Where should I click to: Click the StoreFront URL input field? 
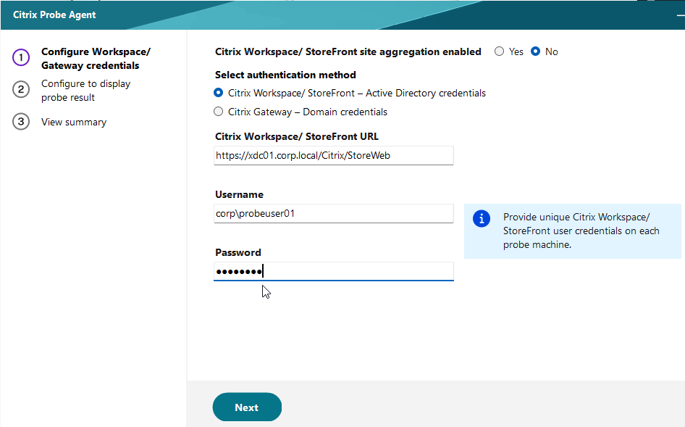(x=334, y=156)
